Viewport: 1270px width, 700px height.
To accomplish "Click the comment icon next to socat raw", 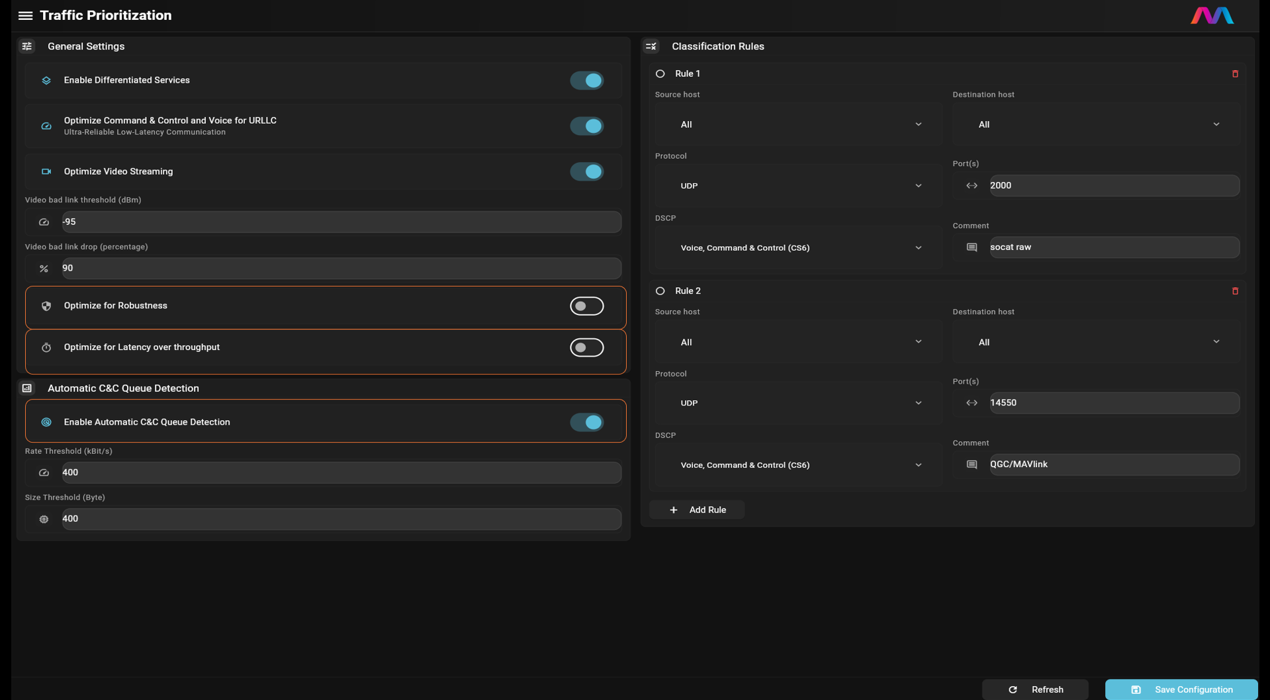I will [972, 247].
